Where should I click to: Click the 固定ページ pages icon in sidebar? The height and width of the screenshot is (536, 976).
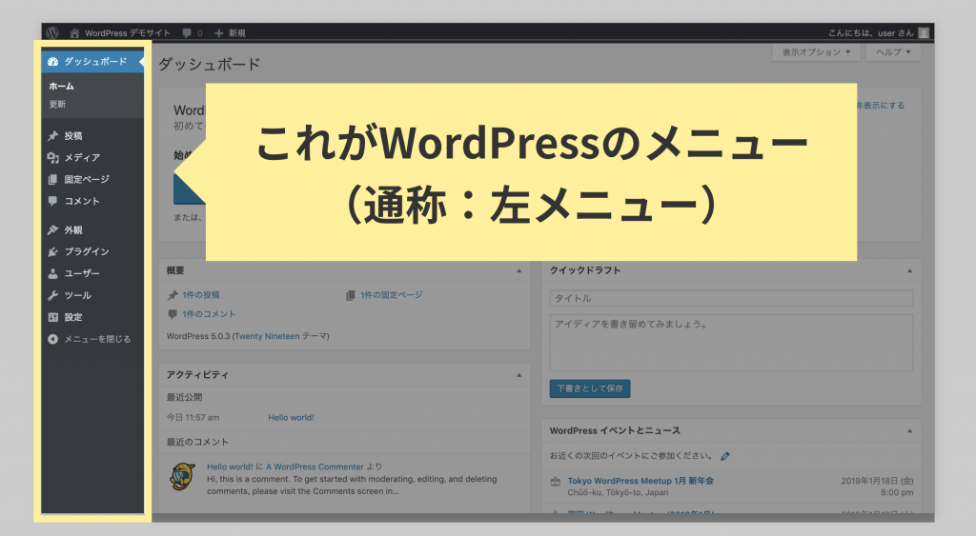(53, 180)
